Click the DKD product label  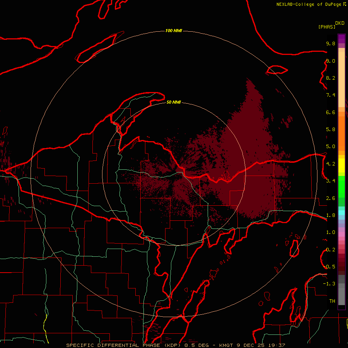click(340, 23)
